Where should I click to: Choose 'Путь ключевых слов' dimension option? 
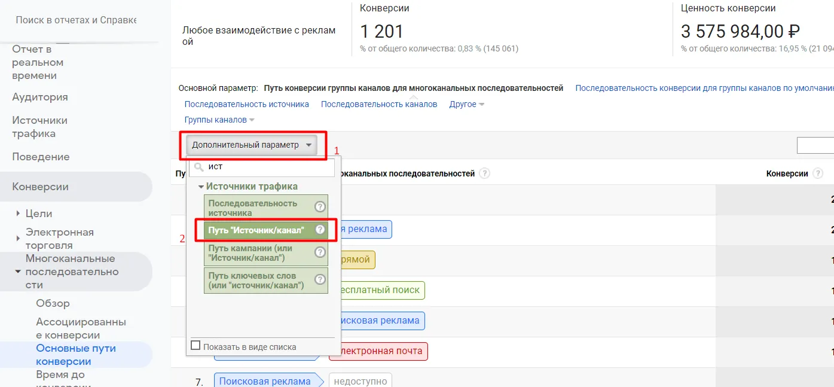pos(266,281)
